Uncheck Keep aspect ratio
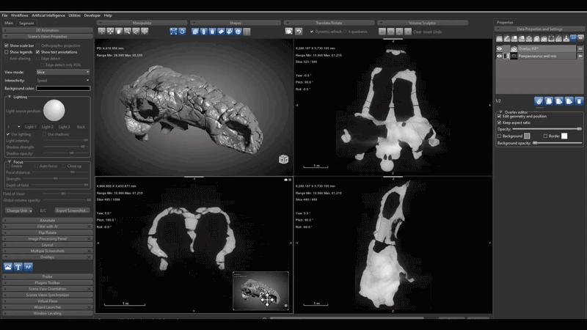This screenshot has height=330, width=587. pyautogui.click(x=500, y=122)
